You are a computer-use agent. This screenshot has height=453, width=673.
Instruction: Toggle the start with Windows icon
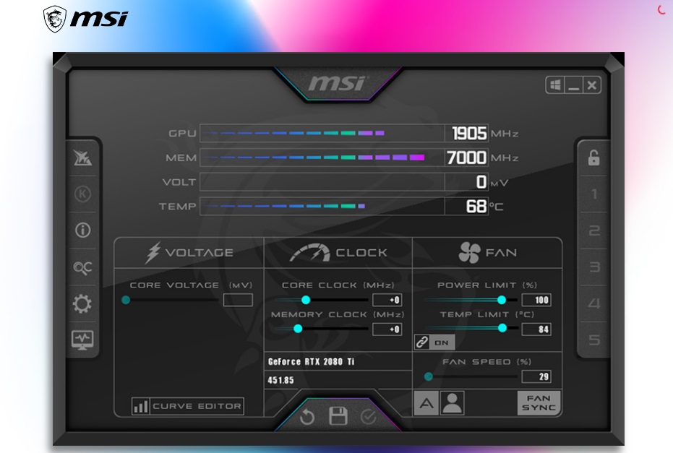(x=556, y=86)
